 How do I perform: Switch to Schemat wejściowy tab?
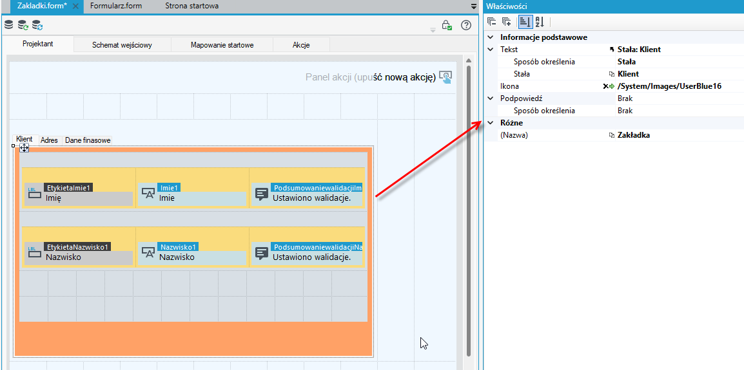(122, 44)
